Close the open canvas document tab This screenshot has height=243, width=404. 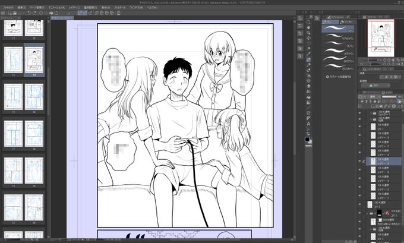click(72, 18)
